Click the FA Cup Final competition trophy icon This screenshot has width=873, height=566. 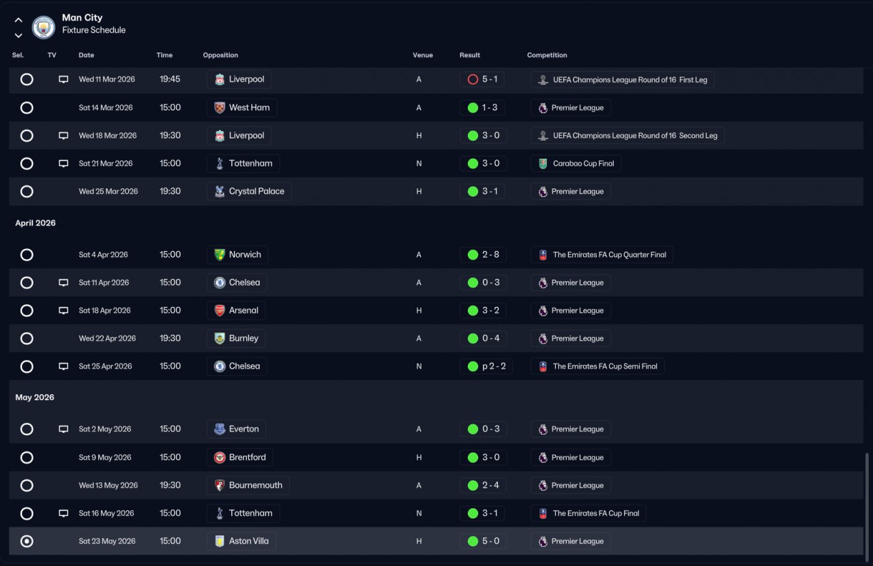pos(543,513)
